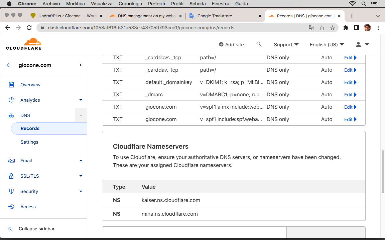Go back with browser back arrow
The width and height of the screenshot is (385, 240).
8,28
